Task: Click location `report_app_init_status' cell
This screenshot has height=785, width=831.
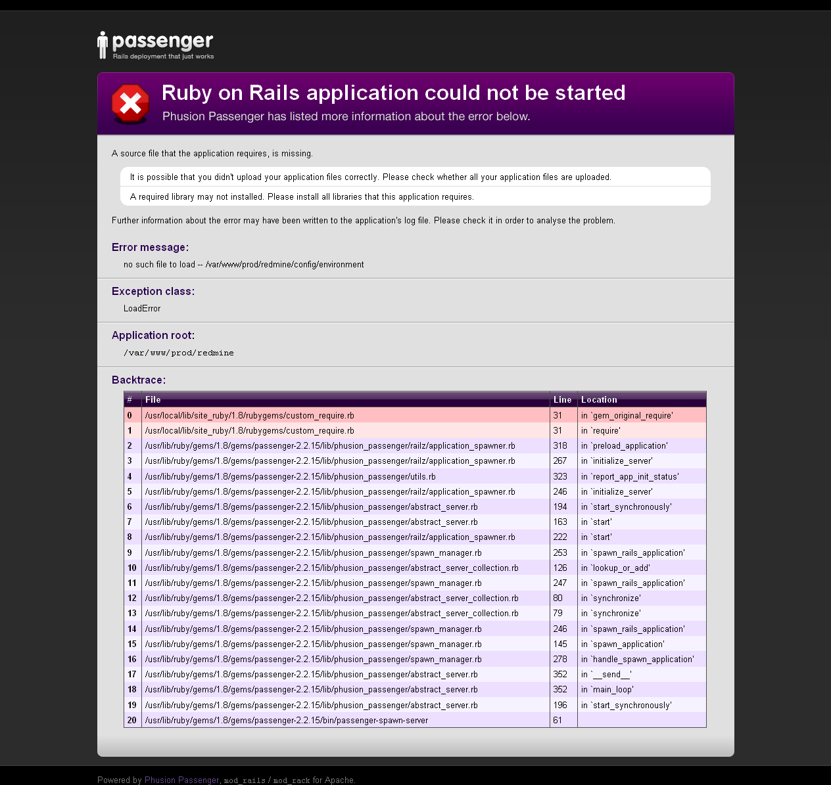Action: (x=630, y=476)
